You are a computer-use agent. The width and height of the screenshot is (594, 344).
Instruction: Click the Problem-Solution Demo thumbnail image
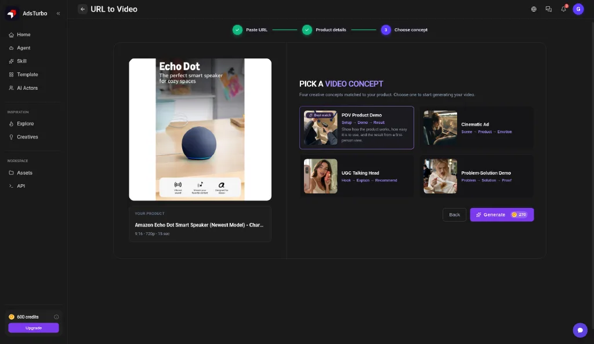pyautogui.click(x=440, y=176)
